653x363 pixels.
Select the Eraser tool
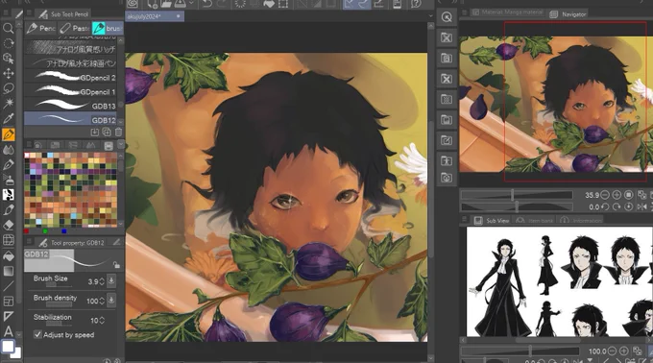coord(8,225)
